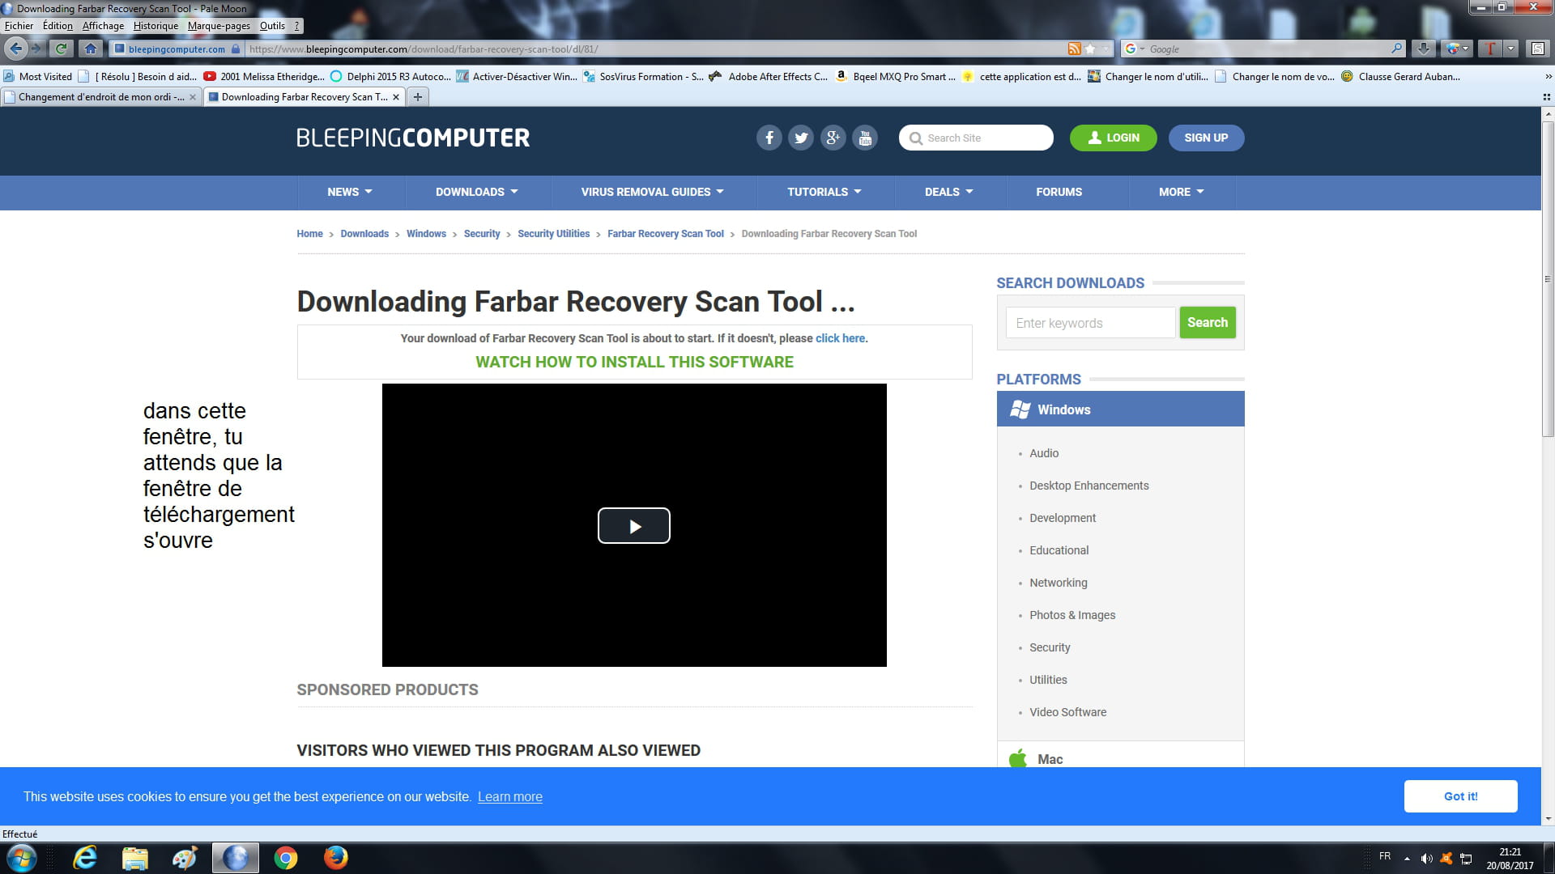1555x874 pixels.
Task: Expand the DOWNLOADS navigation dropdown
Action: point(476,192)
